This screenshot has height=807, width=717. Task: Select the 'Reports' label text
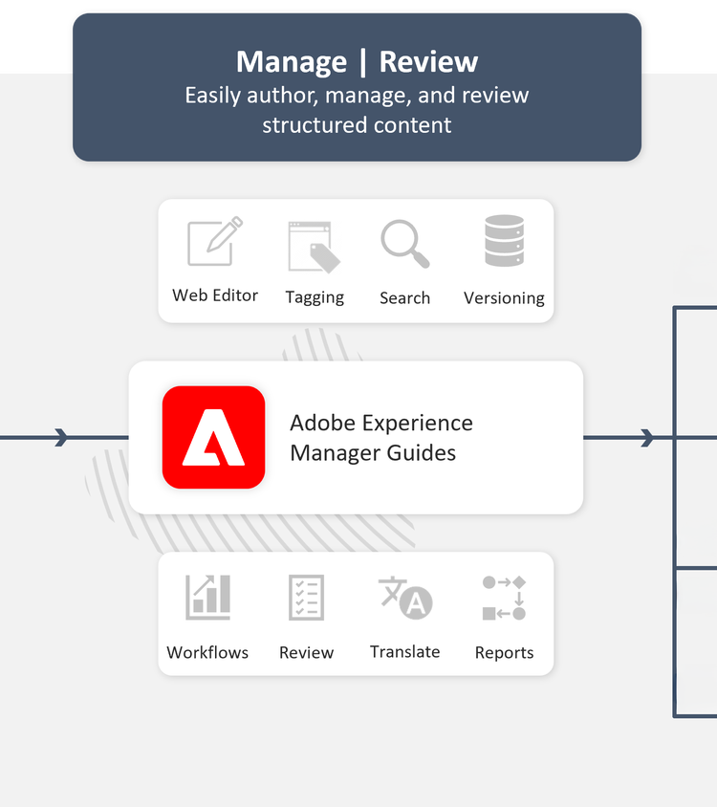point(504,653)
